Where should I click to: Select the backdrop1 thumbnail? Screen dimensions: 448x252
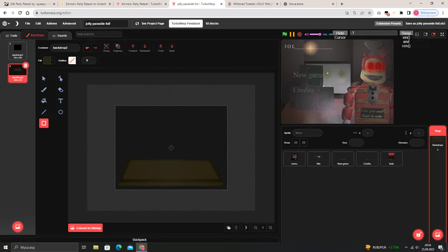(x=17, y=51)
